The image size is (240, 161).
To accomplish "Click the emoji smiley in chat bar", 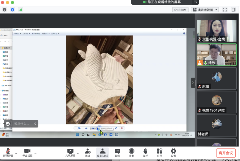I will pyautogui.click(x=8, y=124).
